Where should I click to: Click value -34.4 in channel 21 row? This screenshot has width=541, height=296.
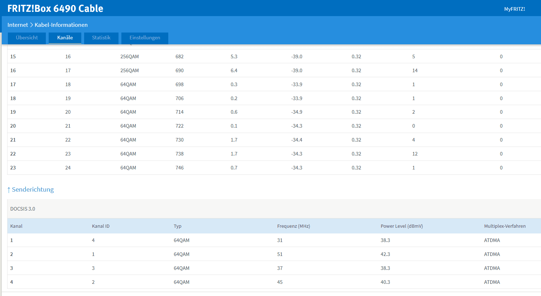296,140
